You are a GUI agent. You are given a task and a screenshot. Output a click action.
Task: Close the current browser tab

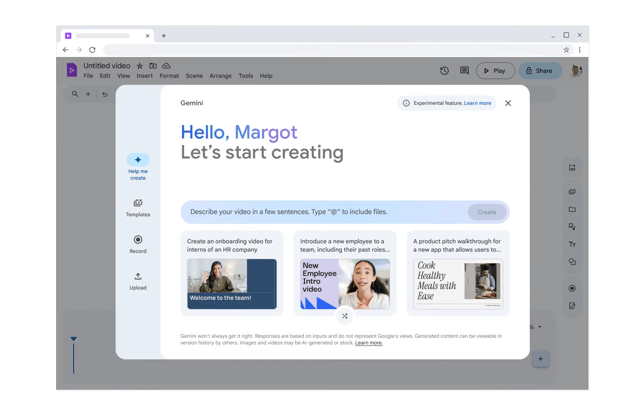coord(148,36)
